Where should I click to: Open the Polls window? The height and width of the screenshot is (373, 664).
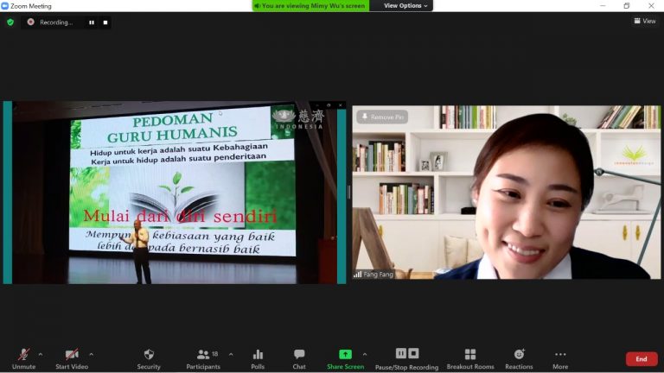pos(258,357)
